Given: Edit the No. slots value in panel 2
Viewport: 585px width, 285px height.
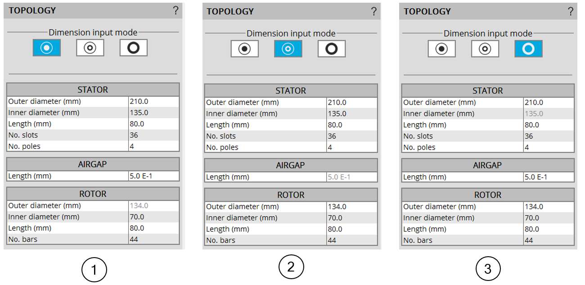Looking at the screenshot, I should 351,136.
